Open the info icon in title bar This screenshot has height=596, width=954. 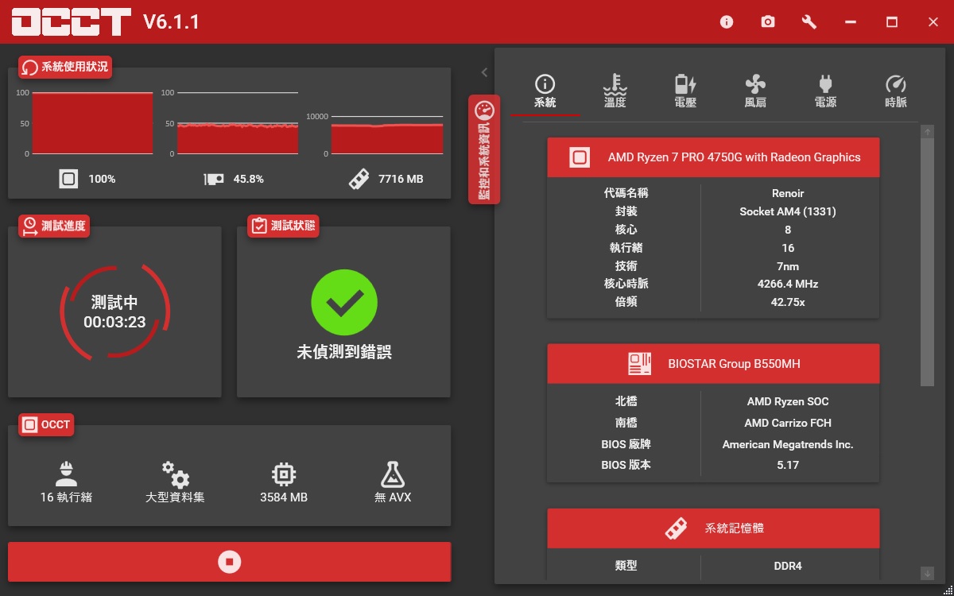(726, 22)
